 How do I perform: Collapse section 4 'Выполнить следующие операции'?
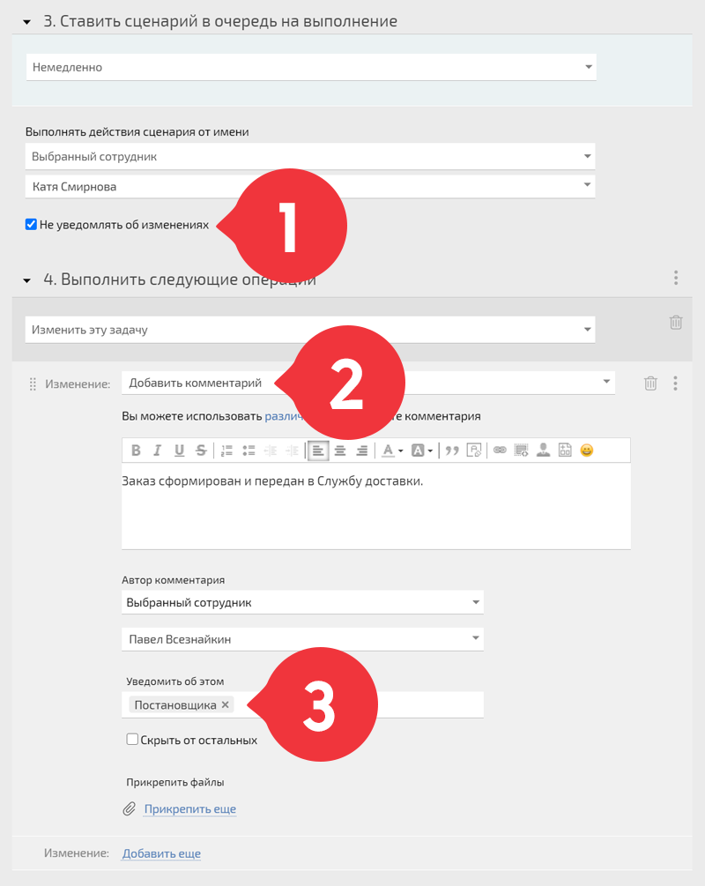[x=26, y=280]
